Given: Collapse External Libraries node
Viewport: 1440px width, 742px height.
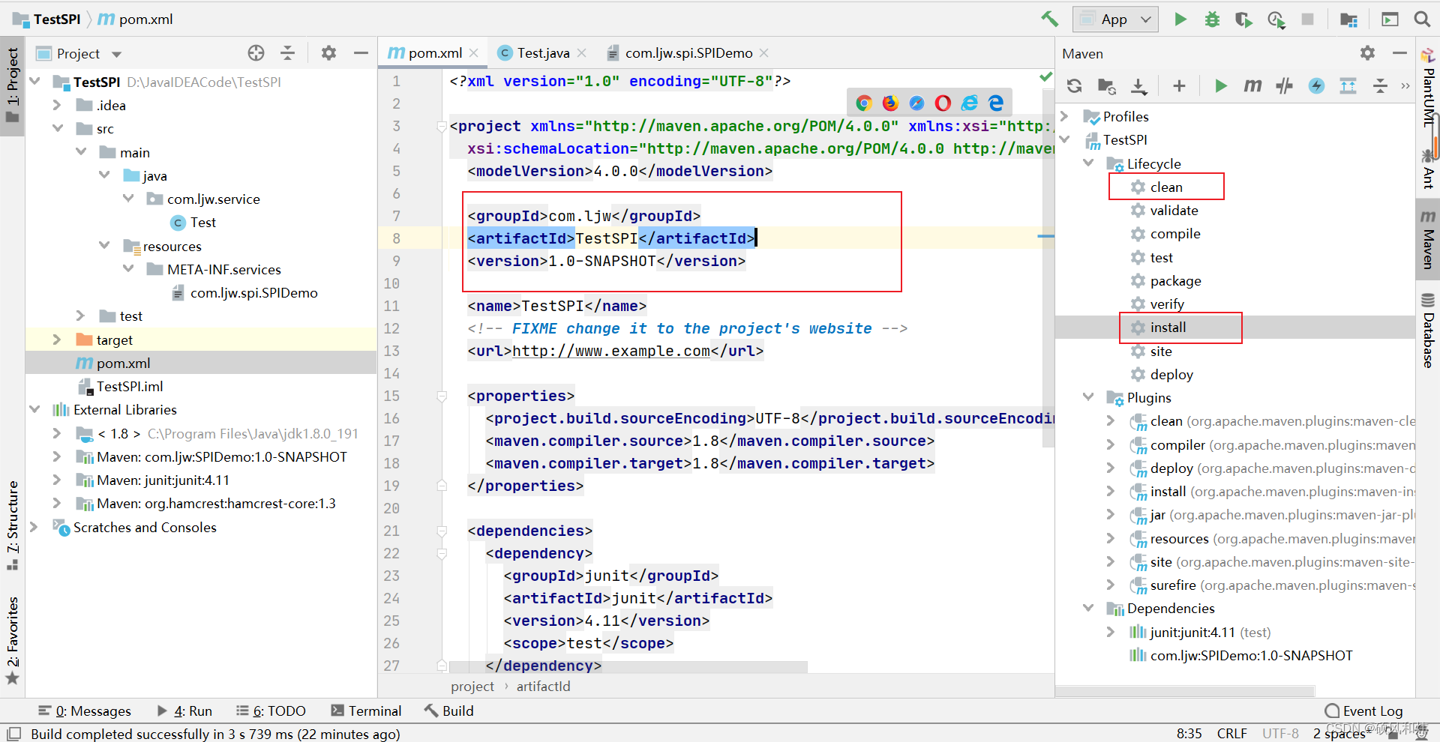Looking at the screenshot, I should click(x=34, y=410).
